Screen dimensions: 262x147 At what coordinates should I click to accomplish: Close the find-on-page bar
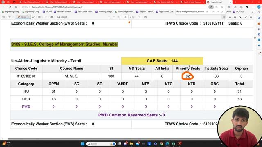coord(222,12)
